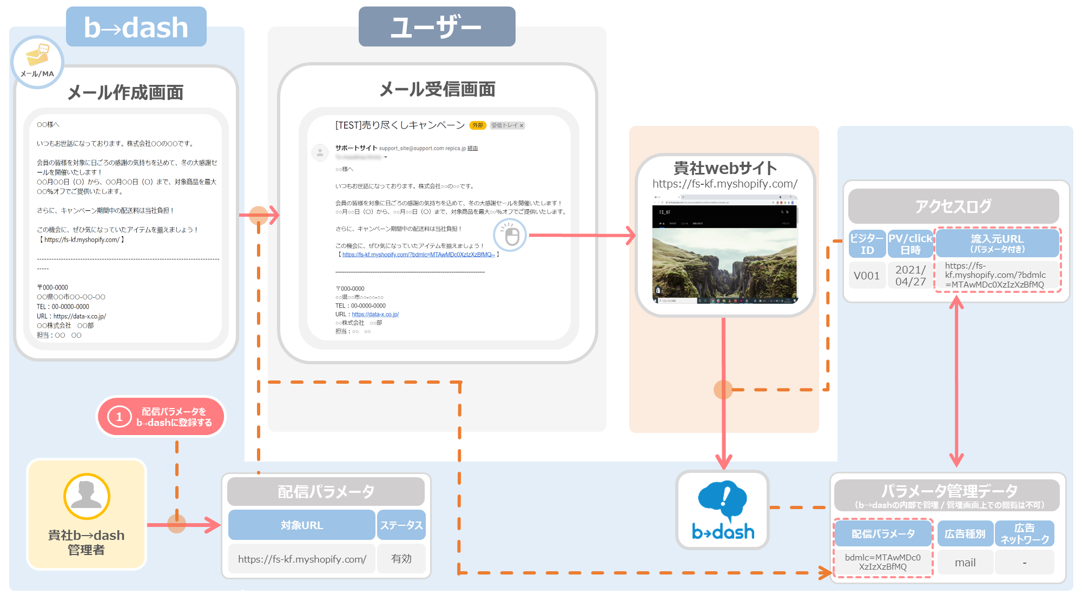This screenshot has width=1082, height=608.
Task: Click the b→dash section heading
Action: pos(136,26)
